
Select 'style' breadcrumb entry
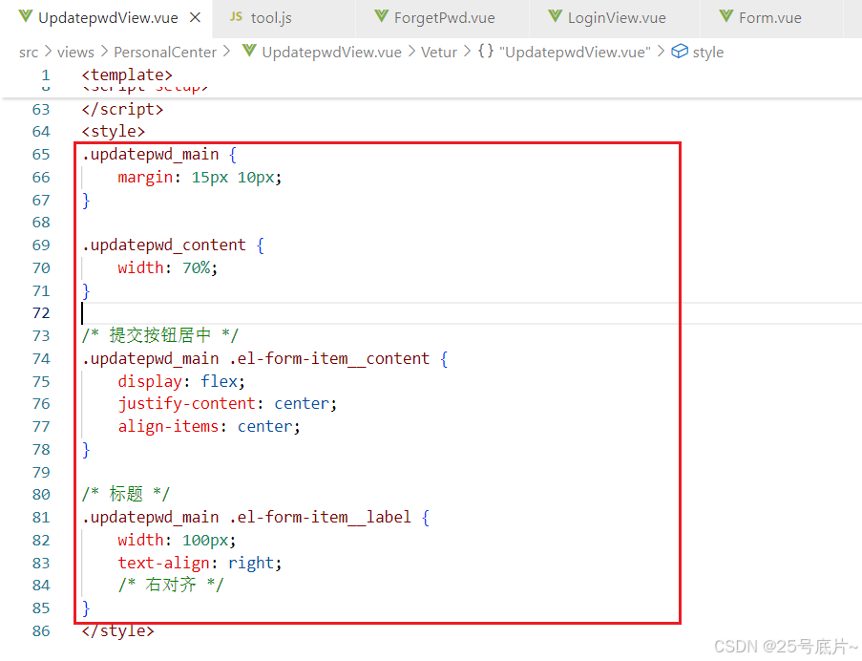coord(708,53)
